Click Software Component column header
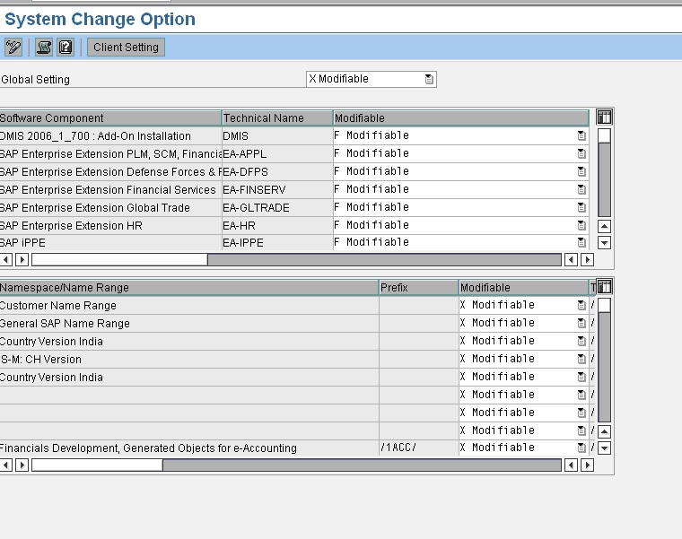Image resolution: width=682 pixels, height=539 pixels. pos(110,117)
